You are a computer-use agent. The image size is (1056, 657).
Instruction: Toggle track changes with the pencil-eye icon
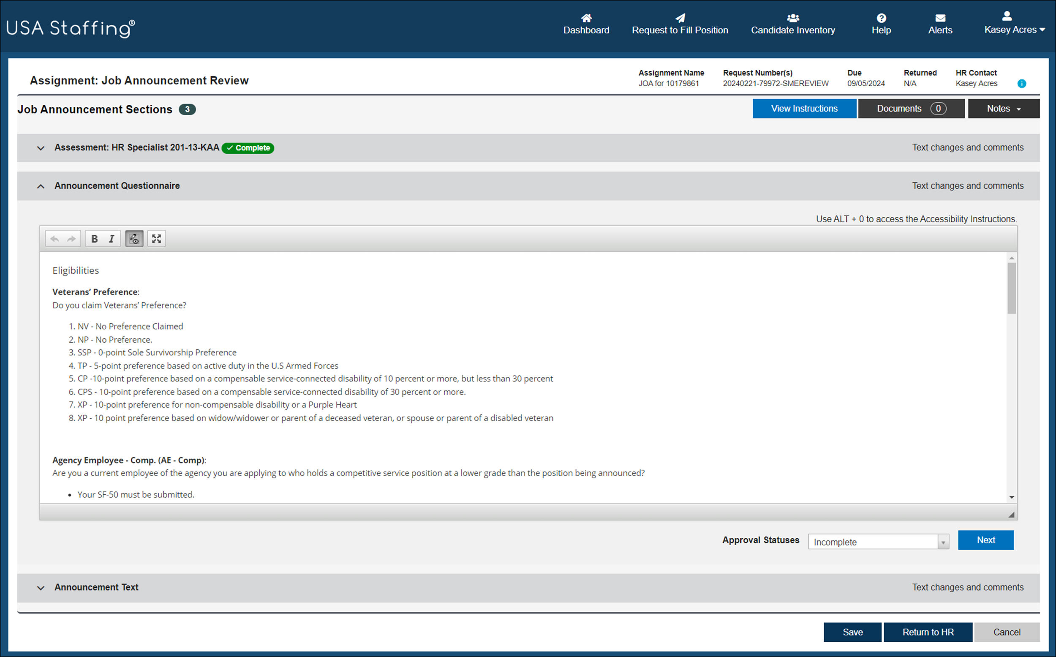134,238
